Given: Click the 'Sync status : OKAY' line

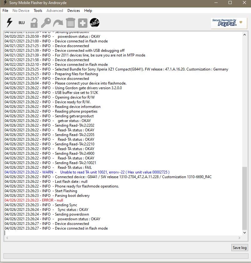Looking at the screenshot, I should 47,209.
